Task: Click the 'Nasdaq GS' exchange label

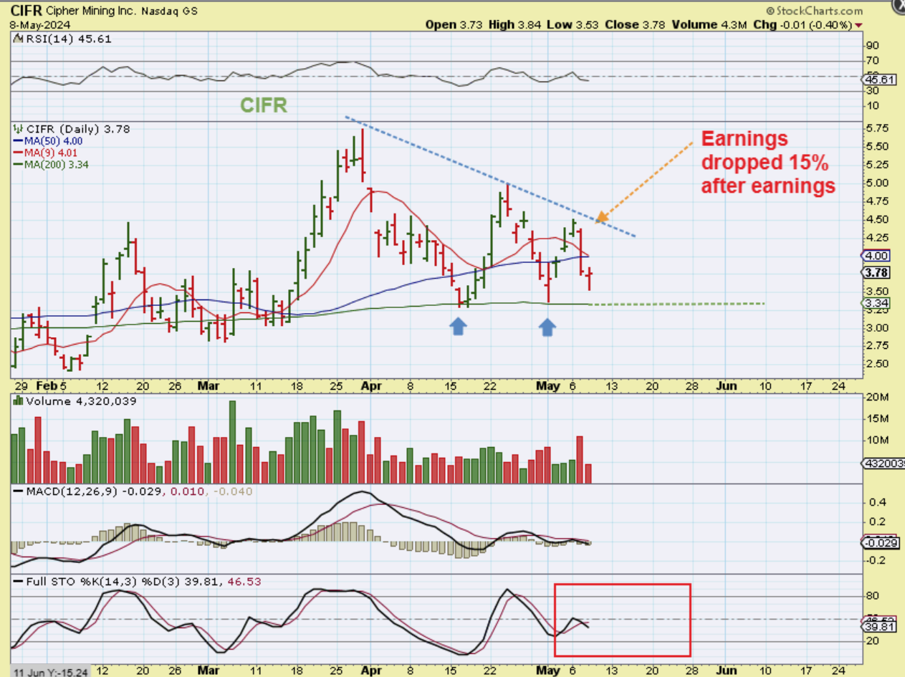Action: pos(168,11)
